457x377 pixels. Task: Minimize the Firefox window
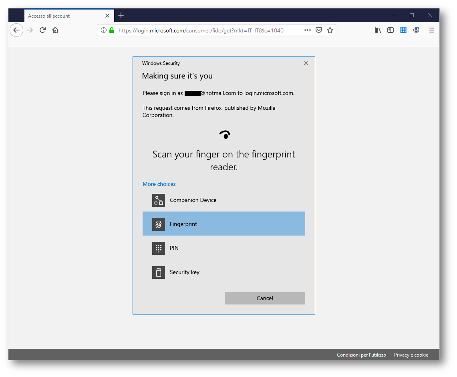(393, 15)
